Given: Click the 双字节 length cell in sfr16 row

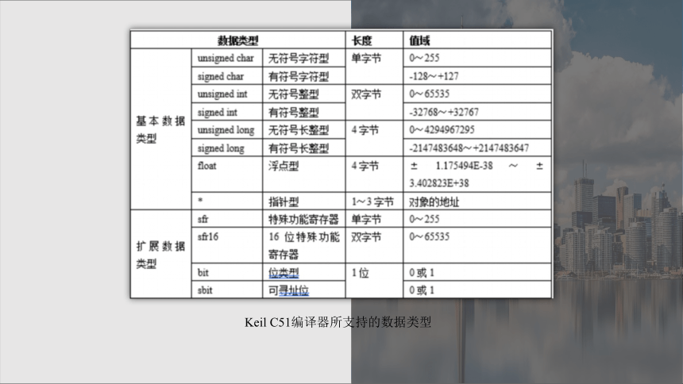Looking at the screenshot, I should point(374,245).
